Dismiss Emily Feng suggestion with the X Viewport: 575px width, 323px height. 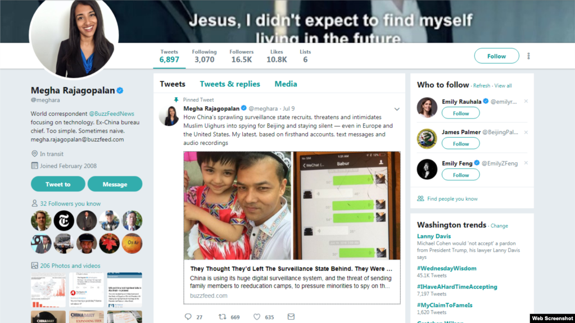pos(526,163)
